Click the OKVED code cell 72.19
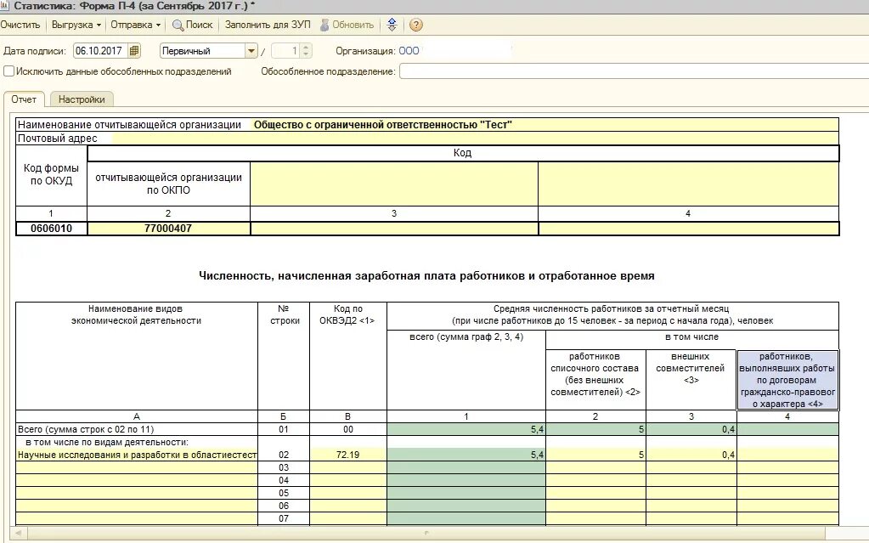 click(348, 455)
